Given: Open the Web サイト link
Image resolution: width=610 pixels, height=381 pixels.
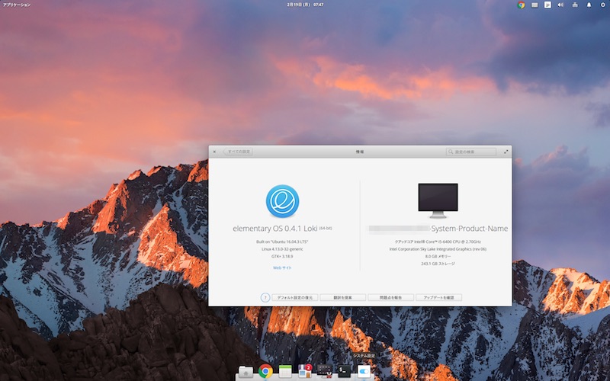Looking at the screenshot, I should coord(282,268).
